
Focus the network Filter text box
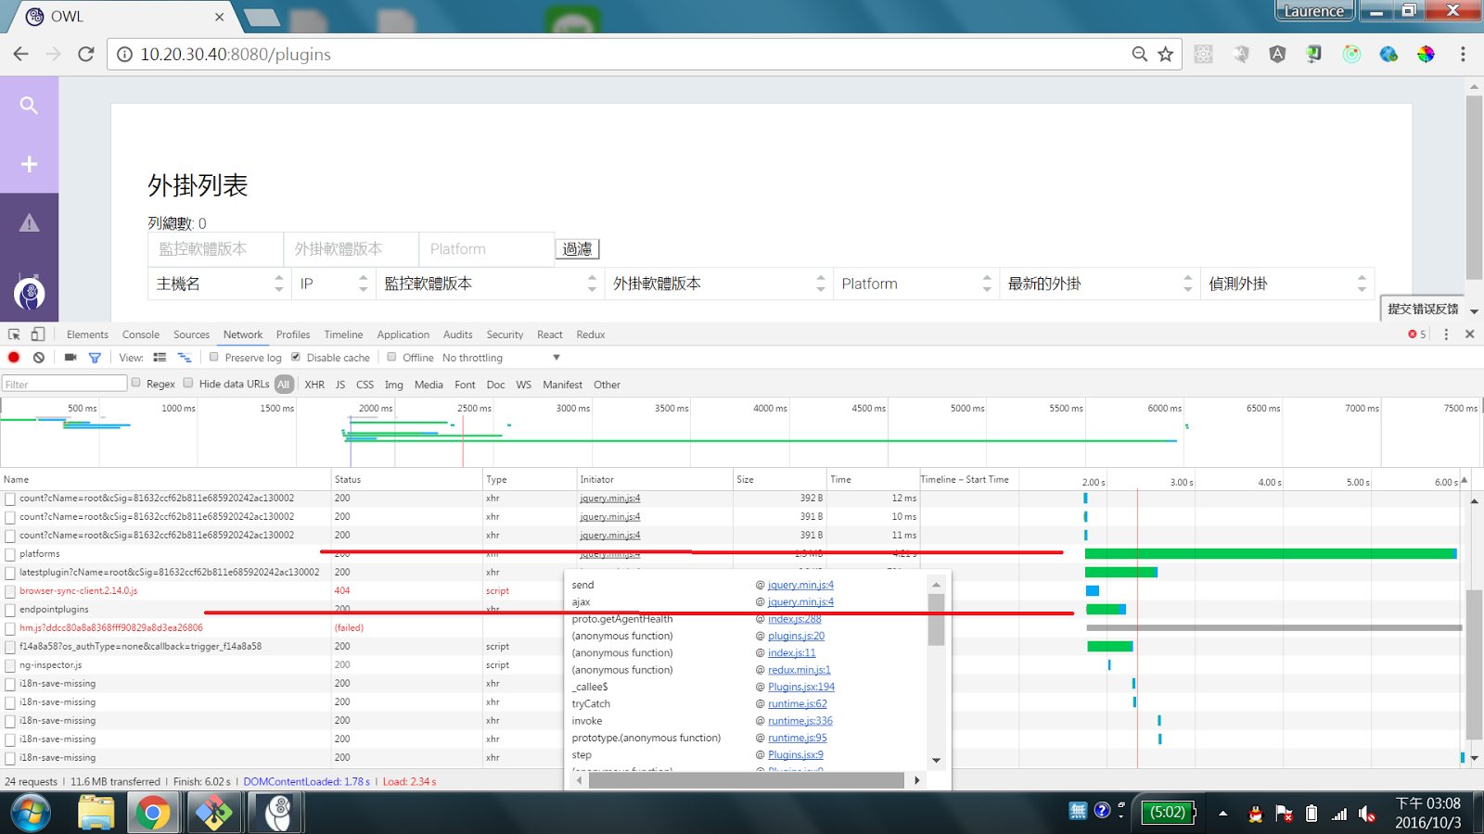64,384
